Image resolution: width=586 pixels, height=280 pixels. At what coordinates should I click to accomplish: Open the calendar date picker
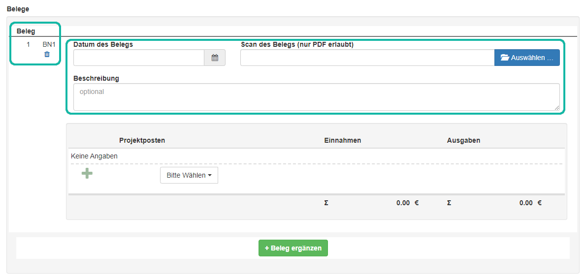coord(215,58)
